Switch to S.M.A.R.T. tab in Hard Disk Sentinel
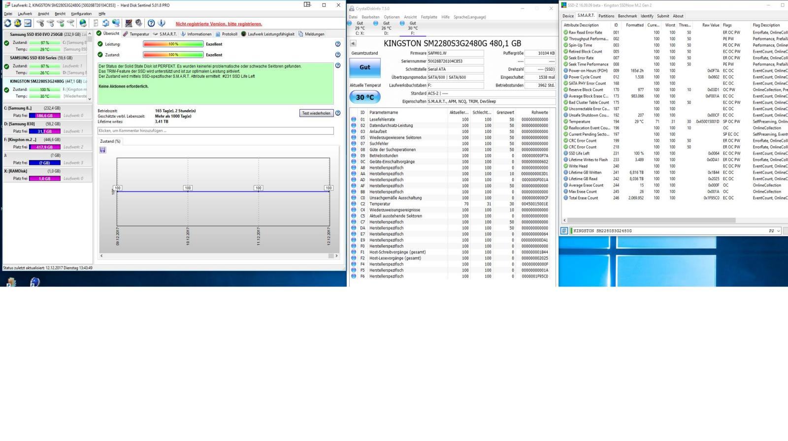This screenshot has width=788, height=441. point(165,34)
